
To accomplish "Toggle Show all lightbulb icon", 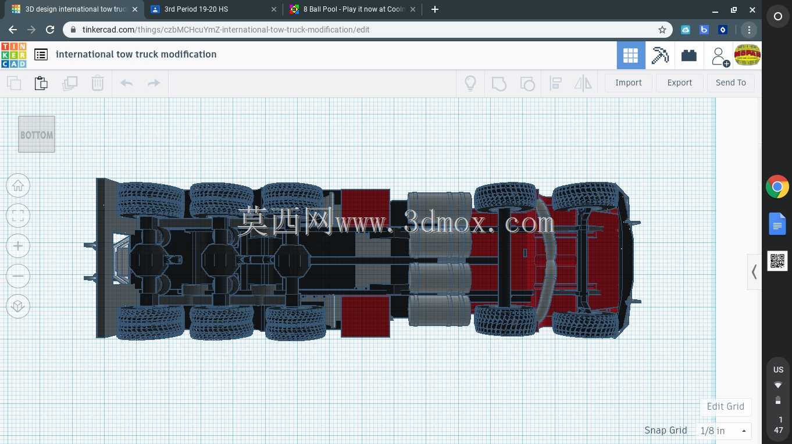I will [x=470, y=83].
